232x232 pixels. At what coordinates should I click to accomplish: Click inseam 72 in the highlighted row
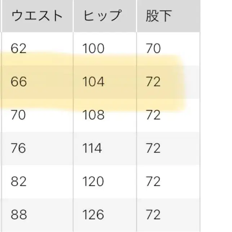(153, 82)
